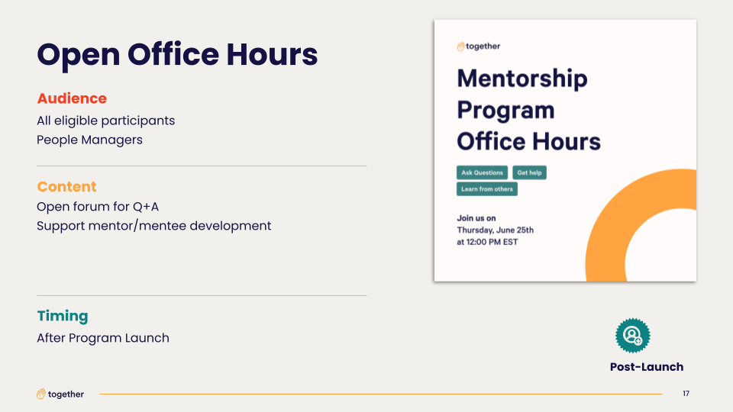The height and width of the screenshot is (412, 733).
Task: Click the orange ring graphic on flyer
Action: click(x=641, y=225)
